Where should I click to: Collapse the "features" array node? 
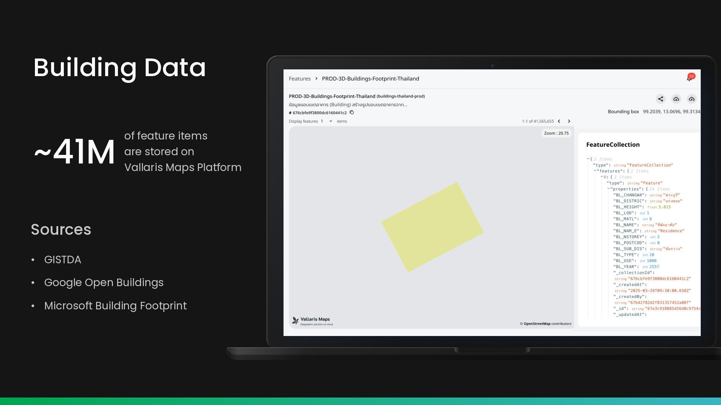pos(595,171)
